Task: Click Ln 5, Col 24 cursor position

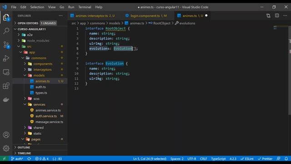Action: pyautogui.click(x=150, y=159)
